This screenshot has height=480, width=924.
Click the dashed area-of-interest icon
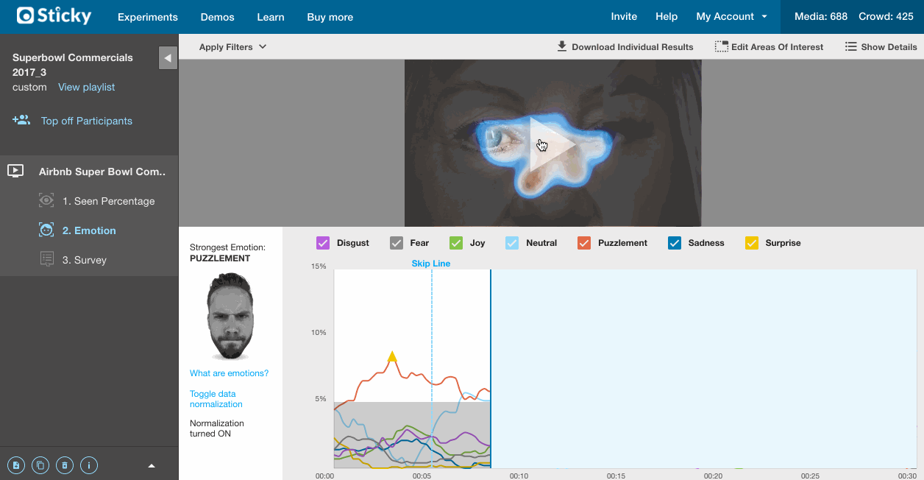(721, 46)
